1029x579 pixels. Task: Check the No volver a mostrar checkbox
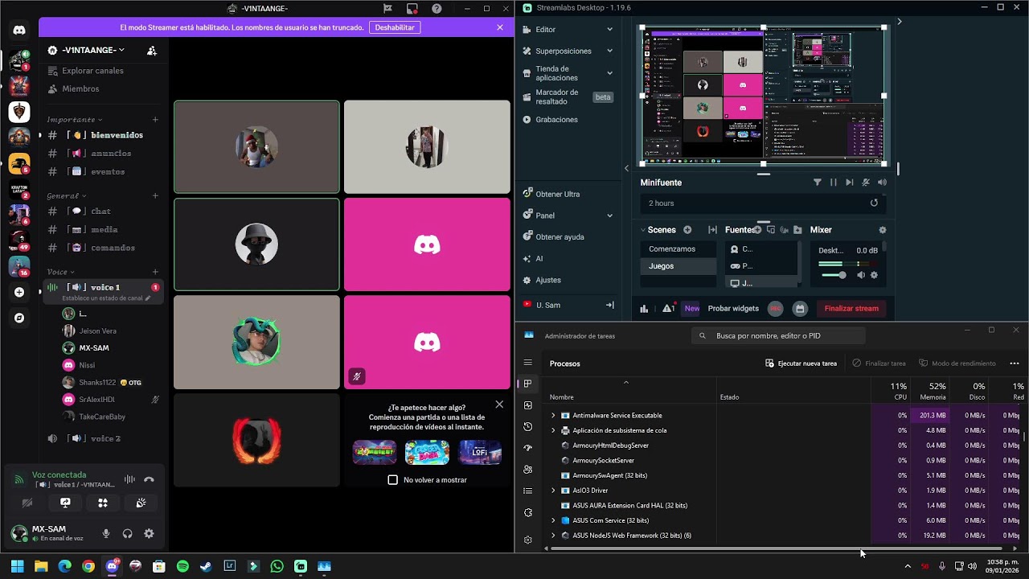393,480
